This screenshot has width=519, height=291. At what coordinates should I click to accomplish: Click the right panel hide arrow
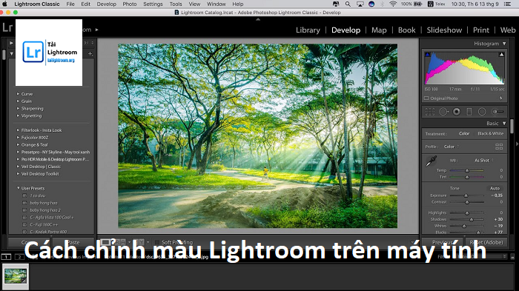click(x=517, y=144)
